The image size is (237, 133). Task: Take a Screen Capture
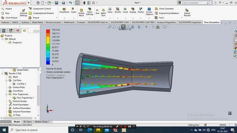pyautogui.click(x=149, y=11)
